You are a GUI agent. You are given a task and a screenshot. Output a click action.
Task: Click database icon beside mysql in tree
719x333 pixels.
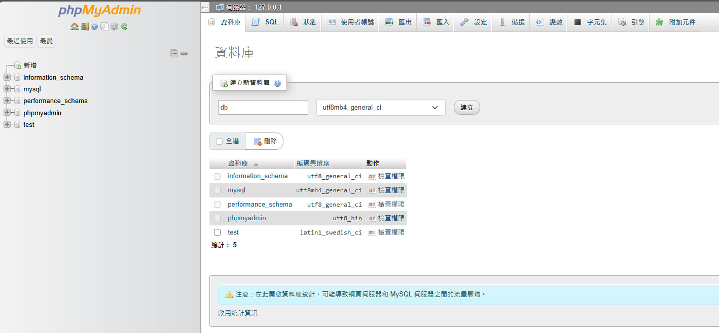(x=17, y=89)
